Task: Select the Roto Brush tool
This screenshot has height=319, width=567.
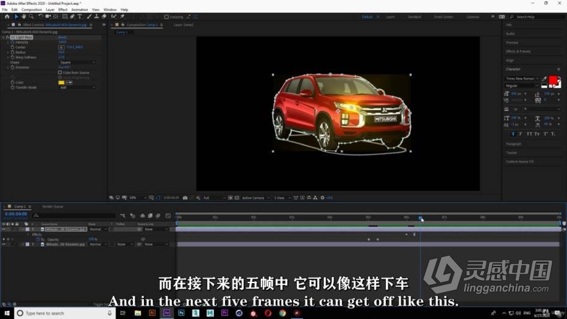Action: (x=113, y=16)
